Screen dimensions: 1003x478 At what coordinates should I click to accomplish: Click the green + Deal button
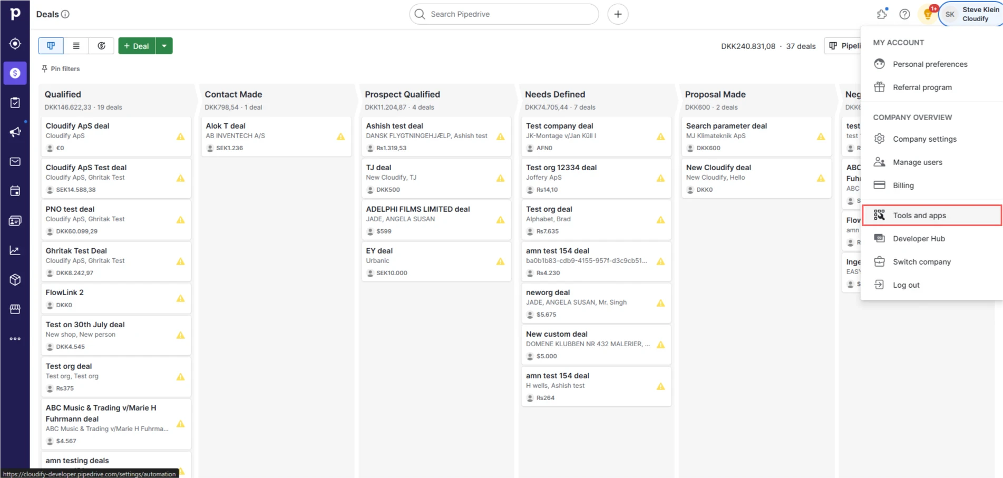click(x=137, y=46)
